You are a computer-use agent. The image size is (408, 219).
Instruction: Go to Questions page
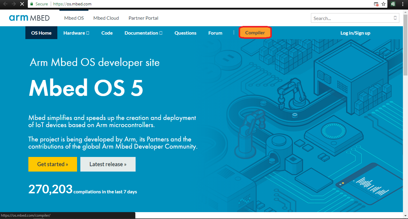pos(185,33)
